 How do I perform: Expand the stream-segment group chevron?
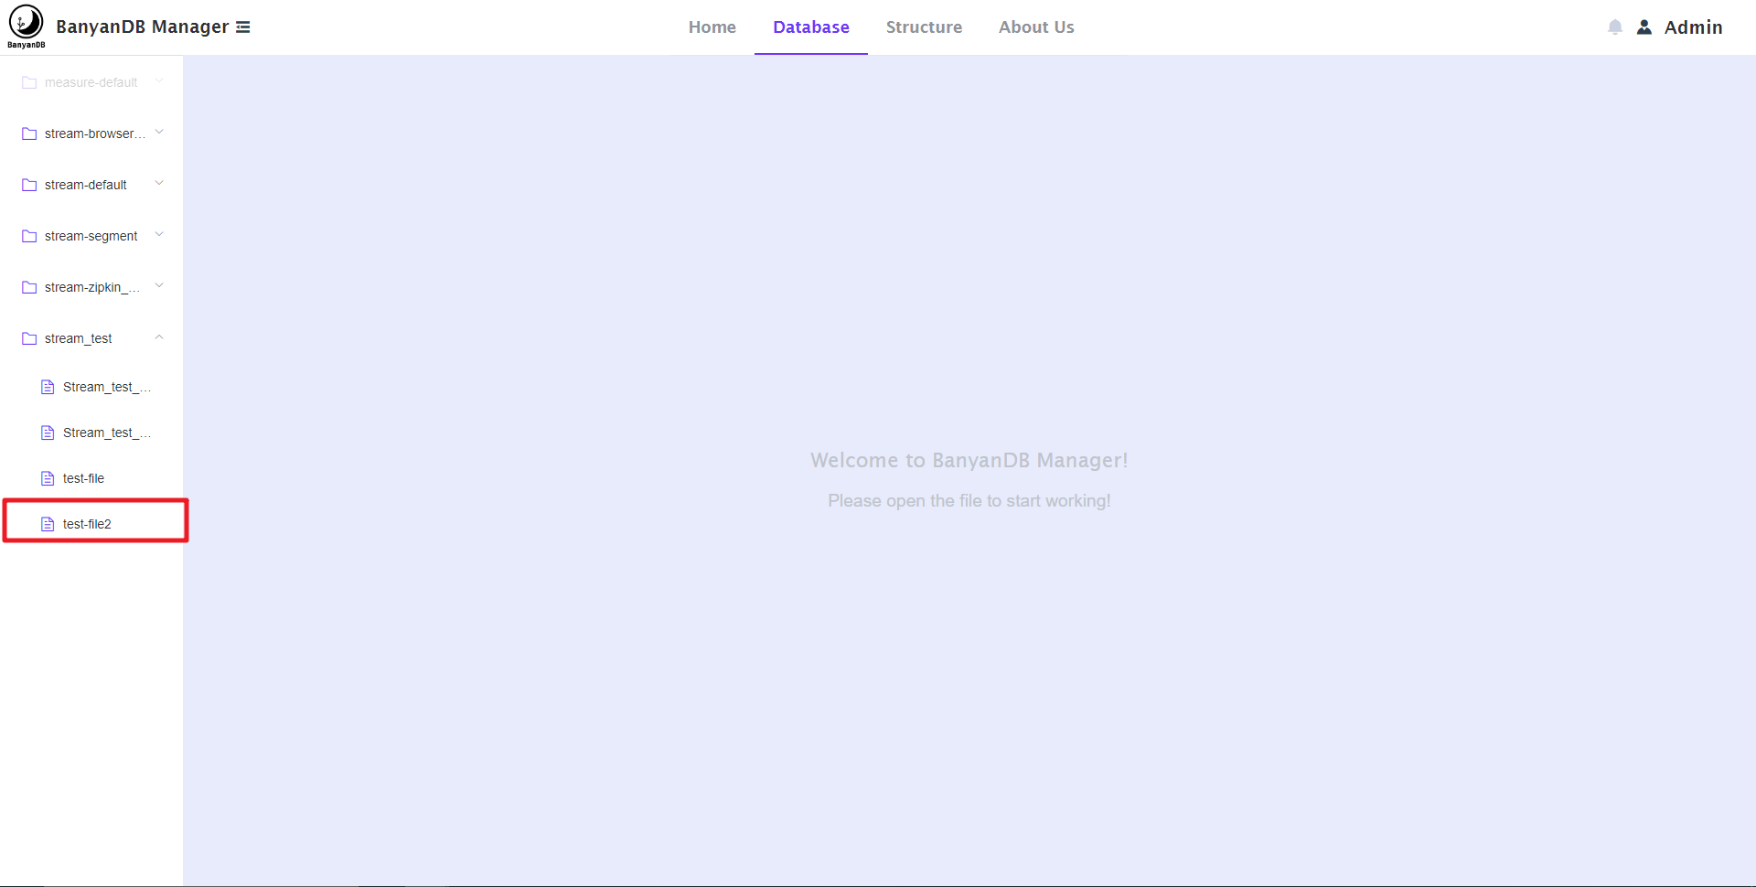pos(159,234)
